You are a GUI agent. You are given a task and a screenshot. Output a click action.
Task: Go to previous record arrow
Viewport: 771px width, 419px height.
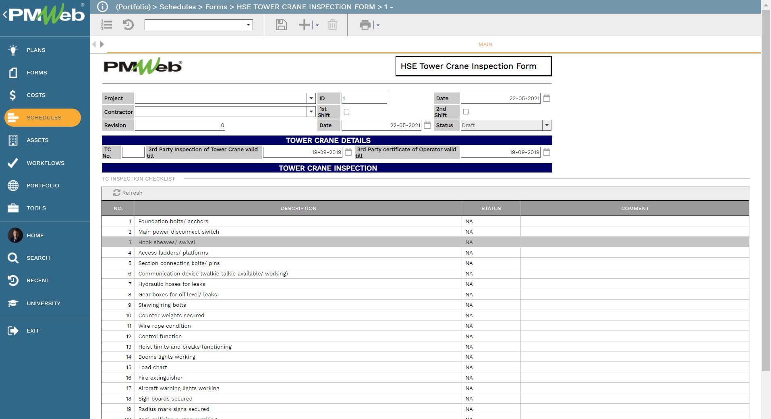94,44
